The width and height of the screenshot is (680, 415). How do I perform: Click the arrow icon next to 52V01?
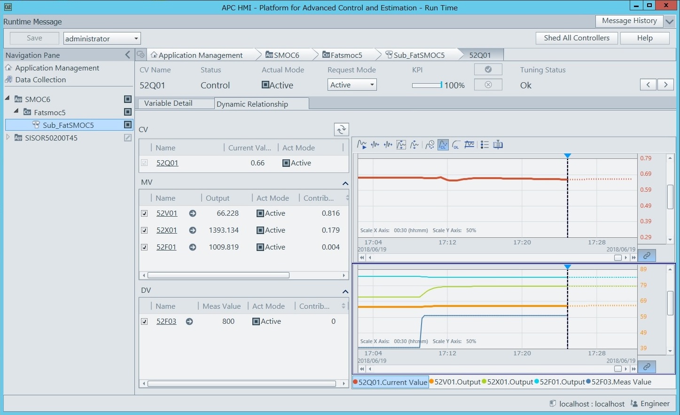pyautogui.click(x=193, y=213)
